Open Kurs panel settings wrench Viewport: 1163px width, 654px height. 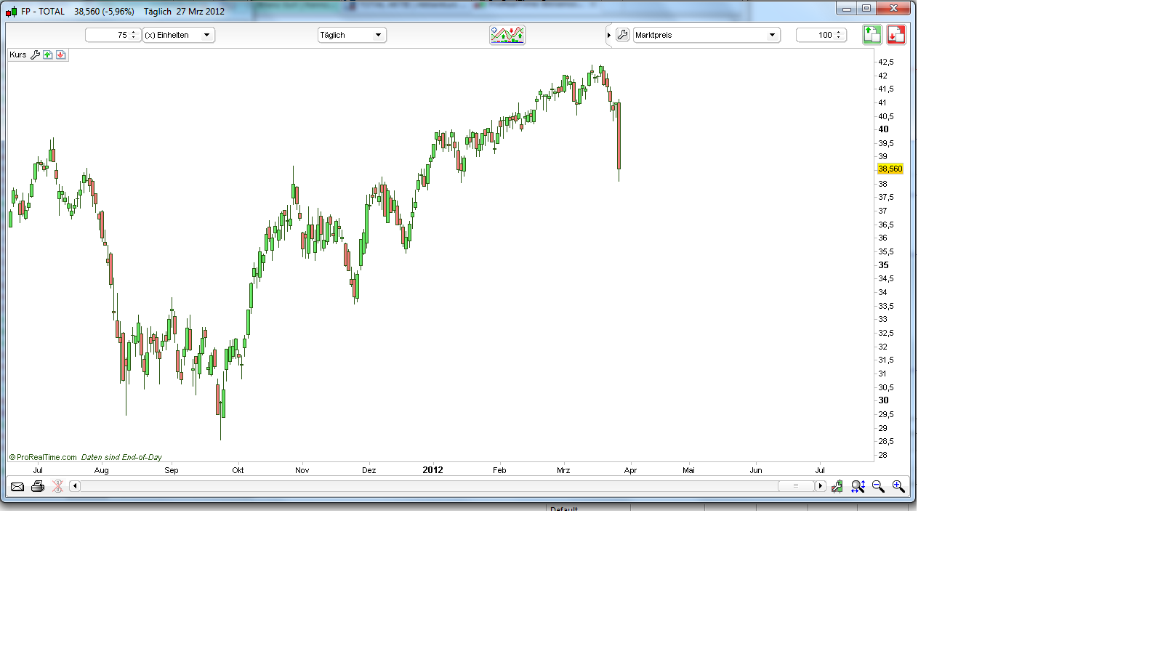[x=35, y=54]
